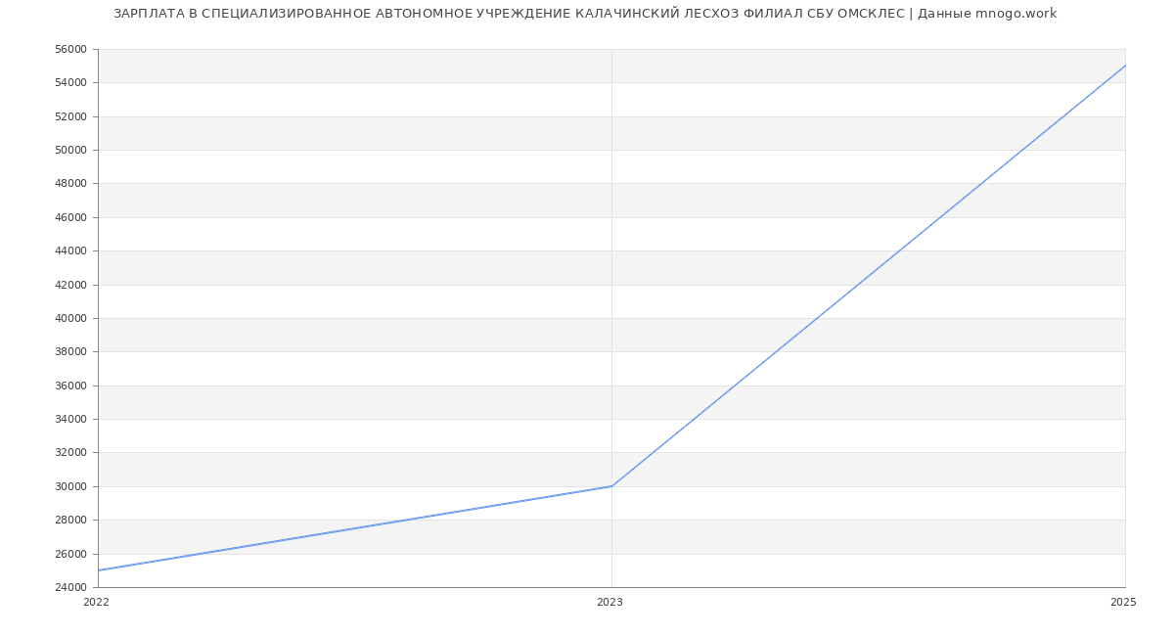Click the 2023 data point on the line
The width and height of the screenshot is (1174, 636).
[x=611, y=486]
